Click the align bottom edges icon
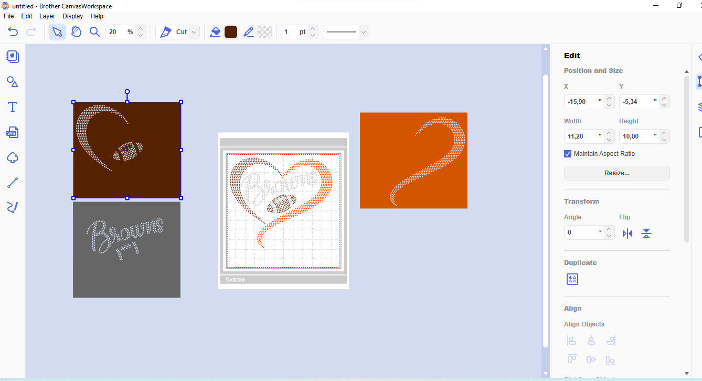The height and width of the screenshot is (381, 702). 610,359
